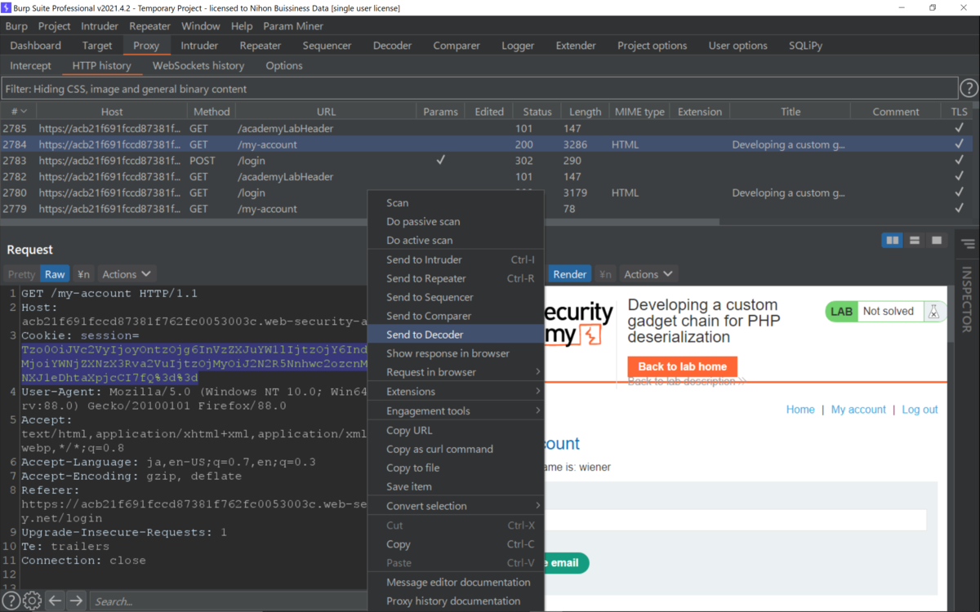Open the SQLiPy tab
Image resolution: width=980 pixels, height=612 pixels.
[807, 46]
